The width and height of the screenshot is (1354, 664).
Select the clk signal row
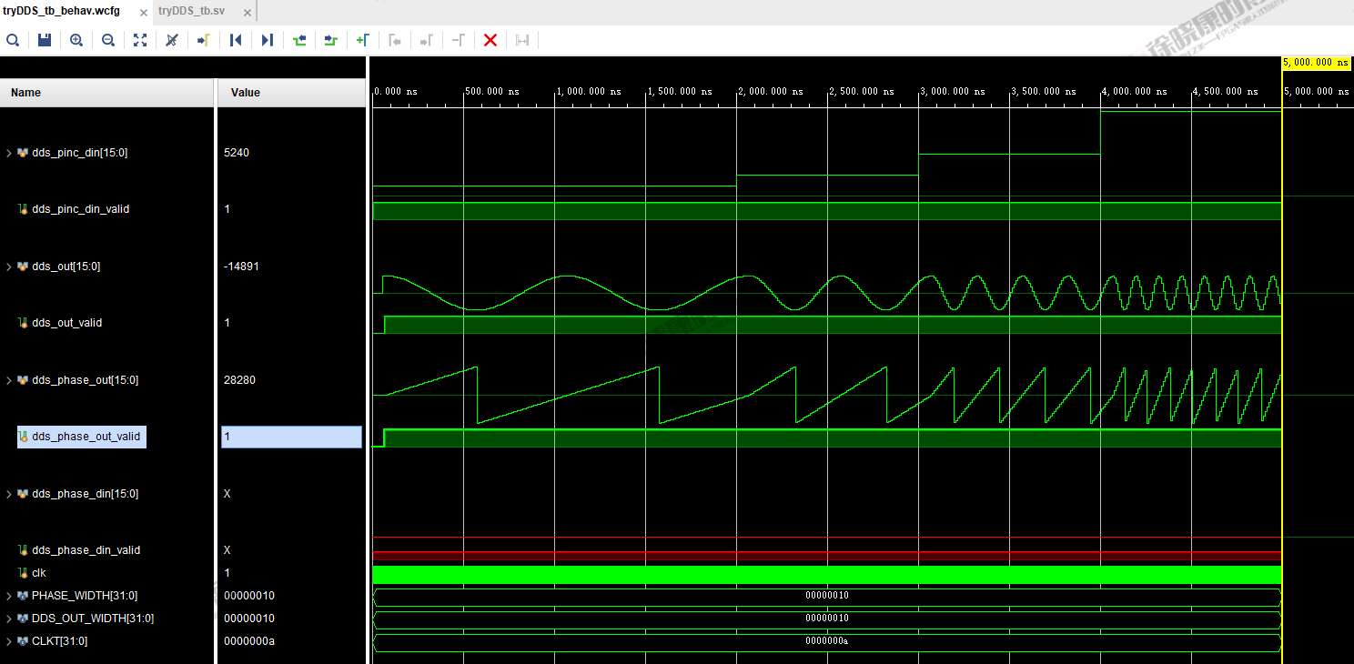(x=39, y=573)
